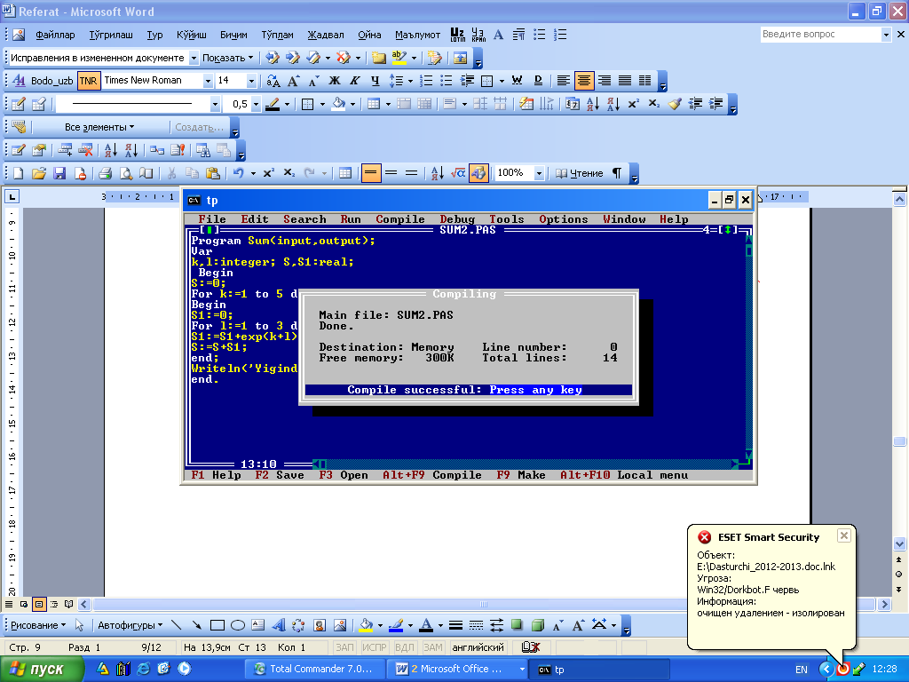Toggle Italic (К) formatting
This screenshot has width=909, height=682.
[353, 81]
